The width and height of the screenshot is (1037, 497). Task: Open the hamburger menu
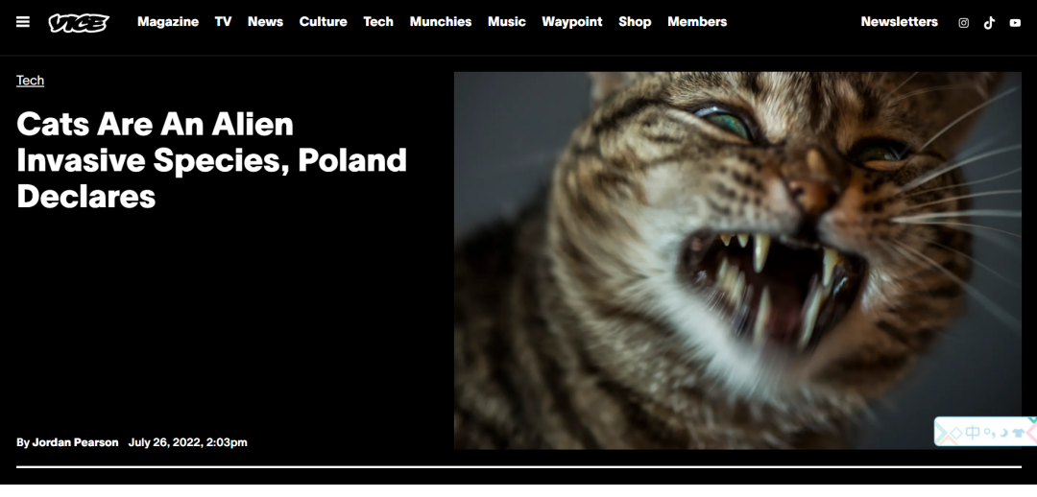[x=23, y=22]
